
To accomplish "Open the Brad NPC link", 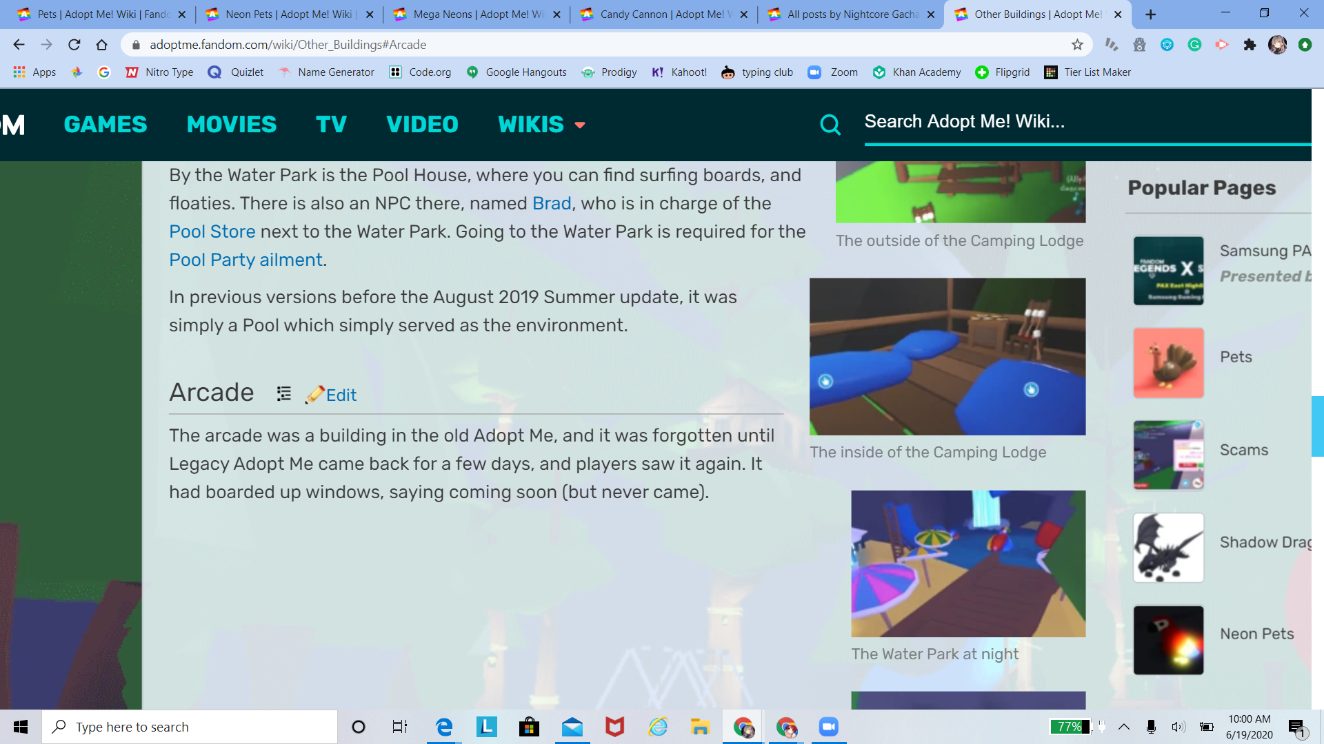I will [552, 204].
